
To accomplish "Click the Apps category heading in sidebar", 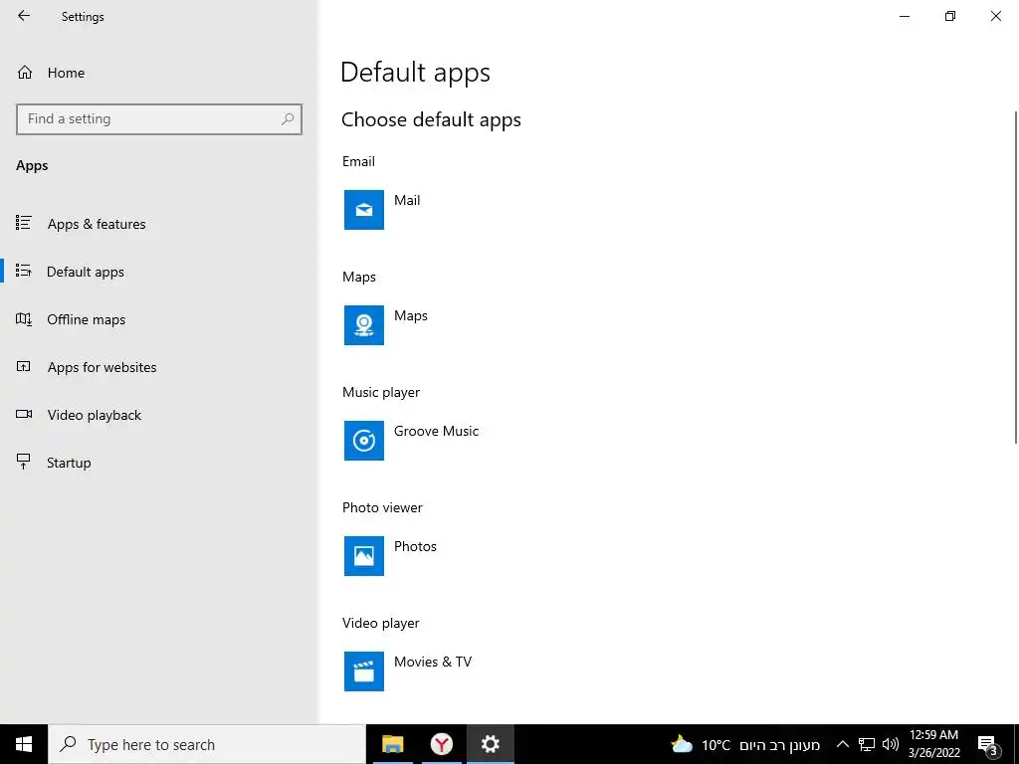I will tap(32, 166).
